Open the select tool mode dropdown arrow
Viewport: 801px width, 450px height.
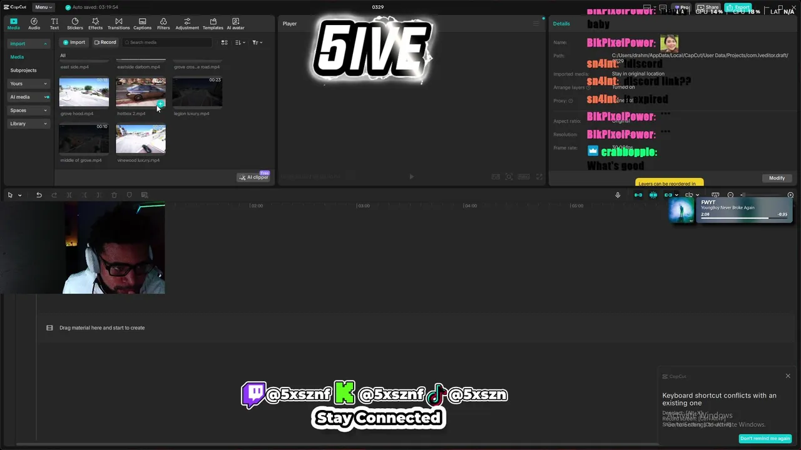coord(20,196)
